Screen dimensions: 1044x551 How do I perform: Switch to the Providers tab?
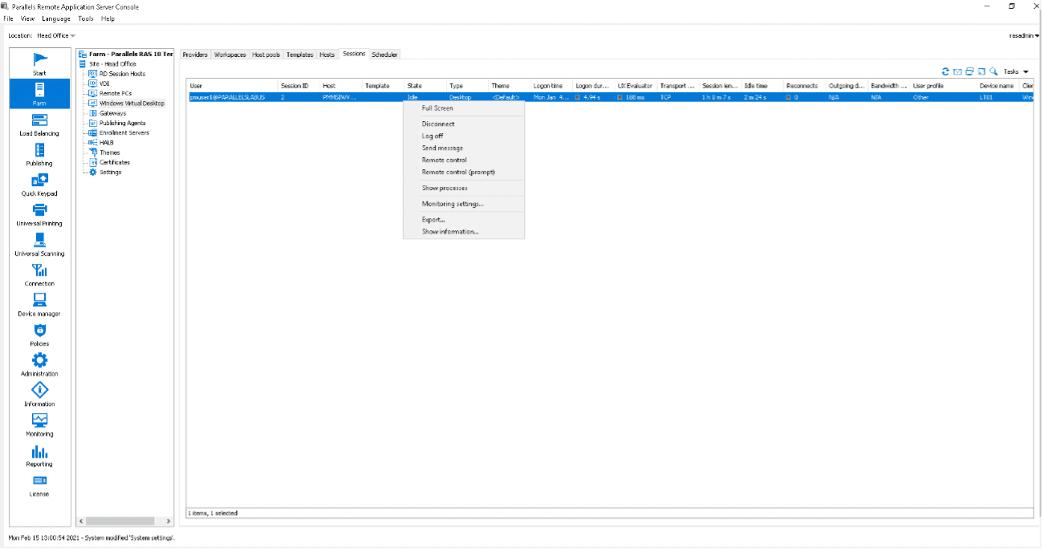(195, 55)
